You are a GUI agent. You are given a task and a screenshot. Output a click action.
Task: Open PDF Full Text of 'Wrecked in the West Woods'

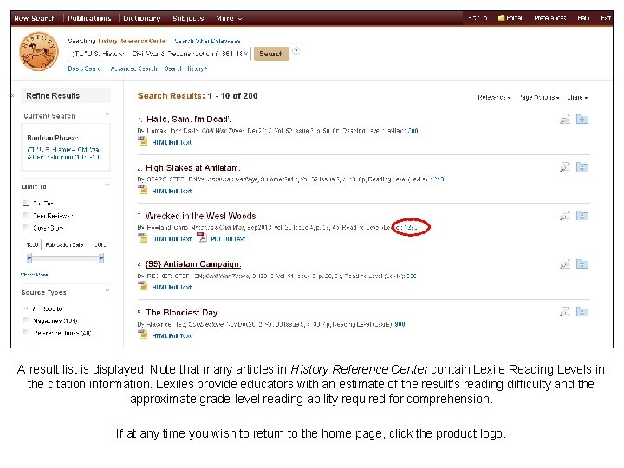coord(228,239)
